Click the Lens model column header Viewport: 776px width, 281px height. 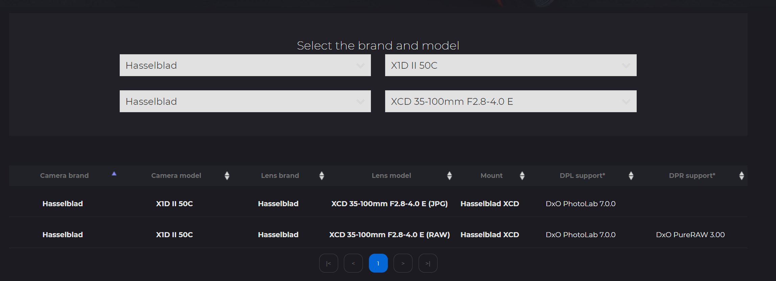point(391,176)
